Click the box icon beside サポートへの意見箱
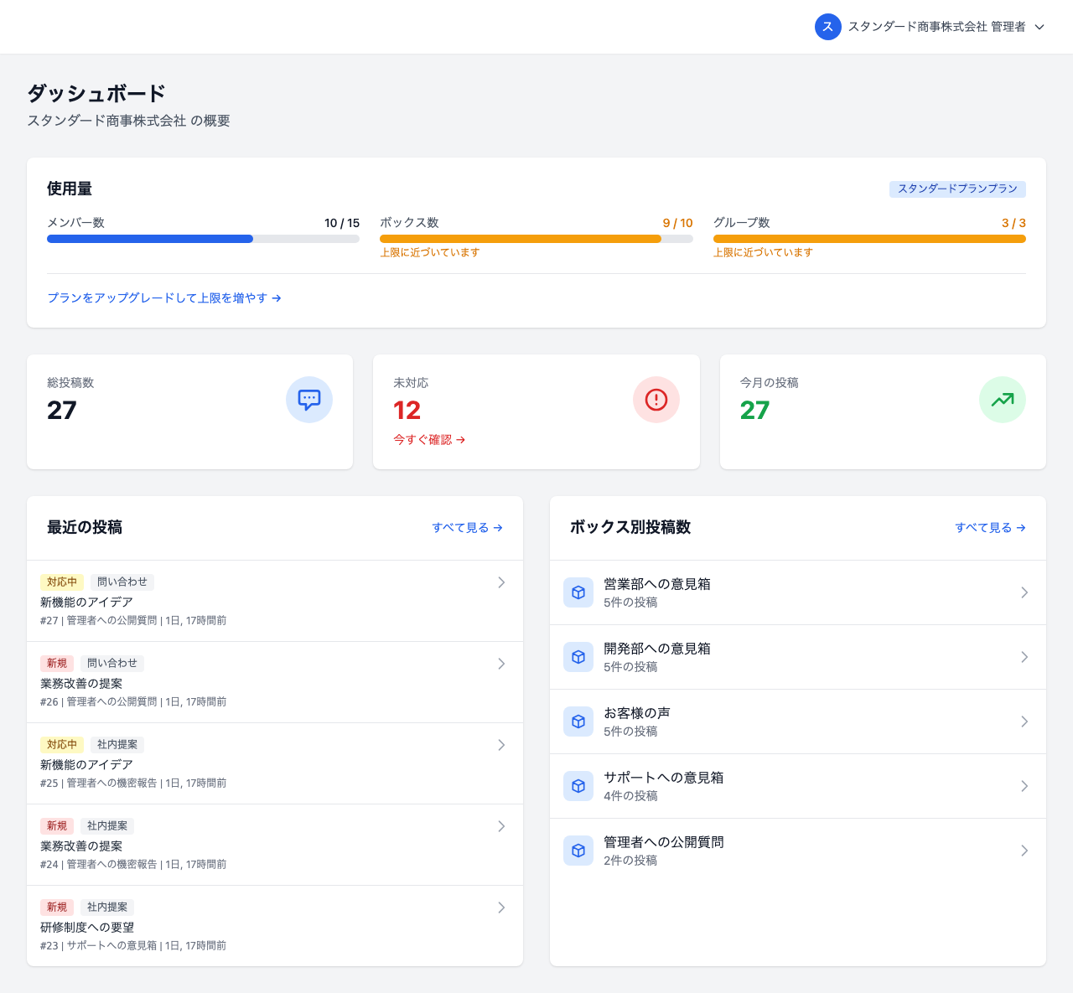The height and width of the screenshot is (993, 1073). [x=578, y=786]
